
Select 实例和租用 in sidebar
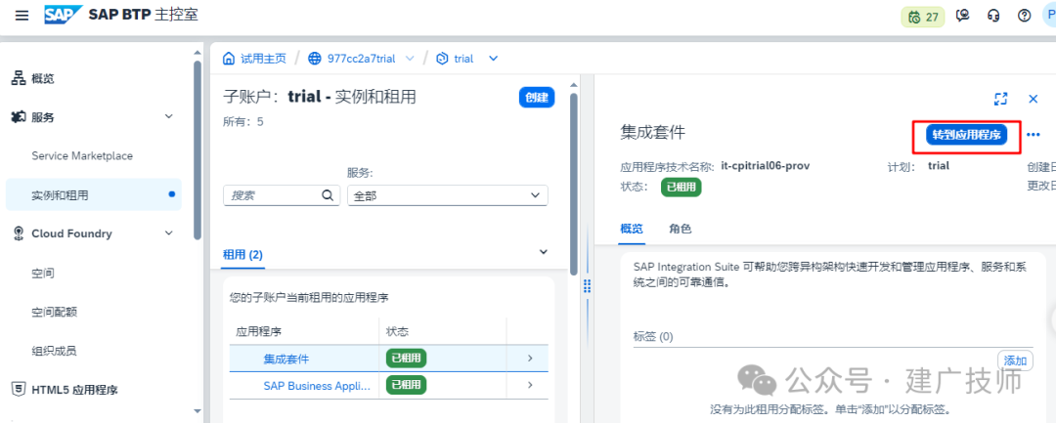pyautogui.click(x=94, y=195)
